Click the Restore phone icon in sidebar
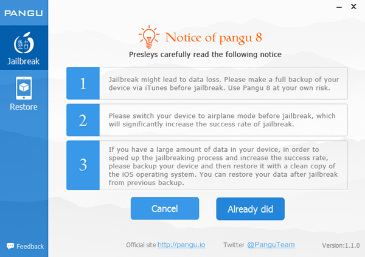This screenshot has height=257, width=365. [x=23, y=89]
